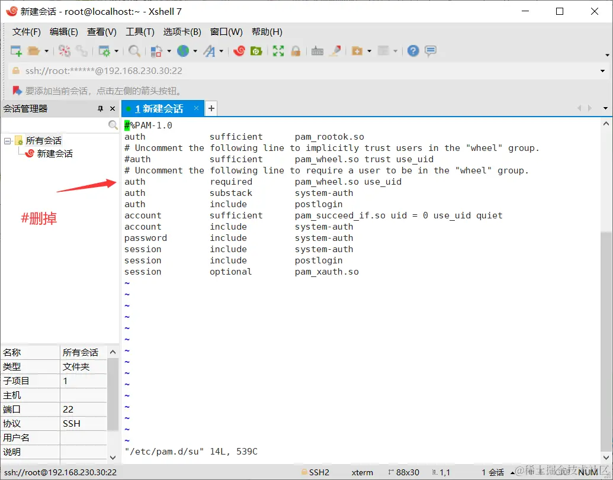Click the 88x30 terminal size indicator
The height and width of the screenshot is (480, 613).
point(403,472)
